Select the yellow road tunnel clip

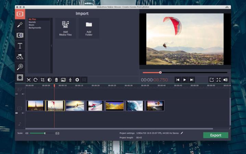[114, 106]
